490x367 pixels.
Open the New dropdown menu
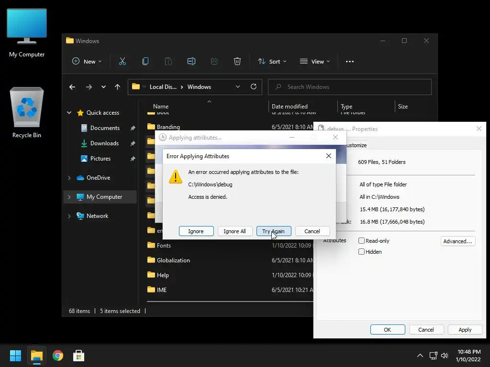[87, 62]
